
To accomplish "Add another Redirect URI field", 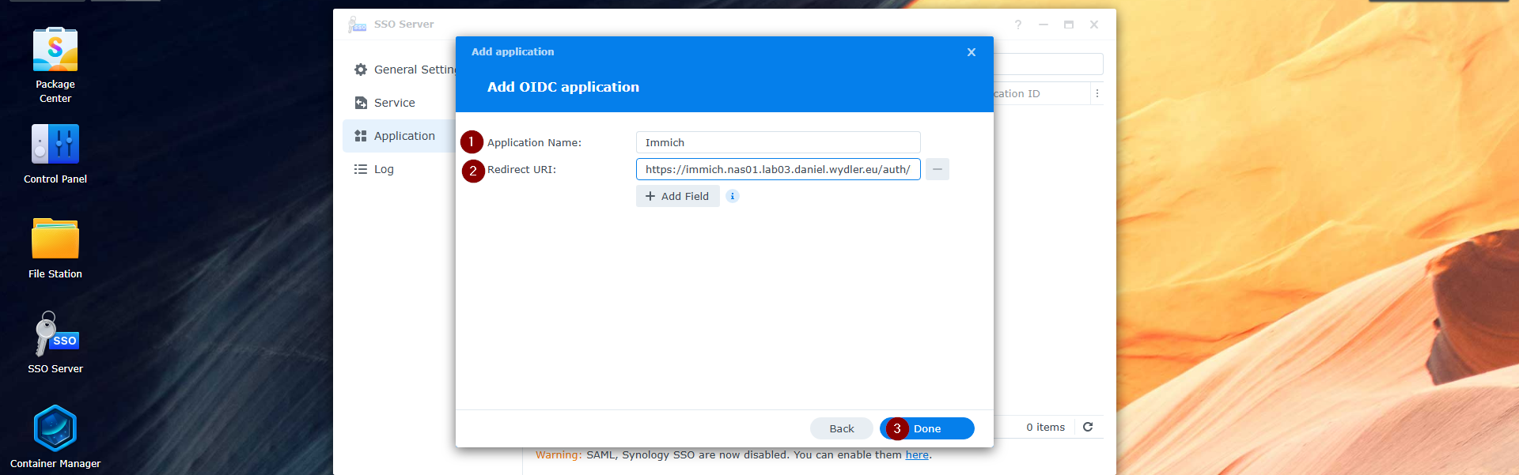I will click(x=678, y=196).
